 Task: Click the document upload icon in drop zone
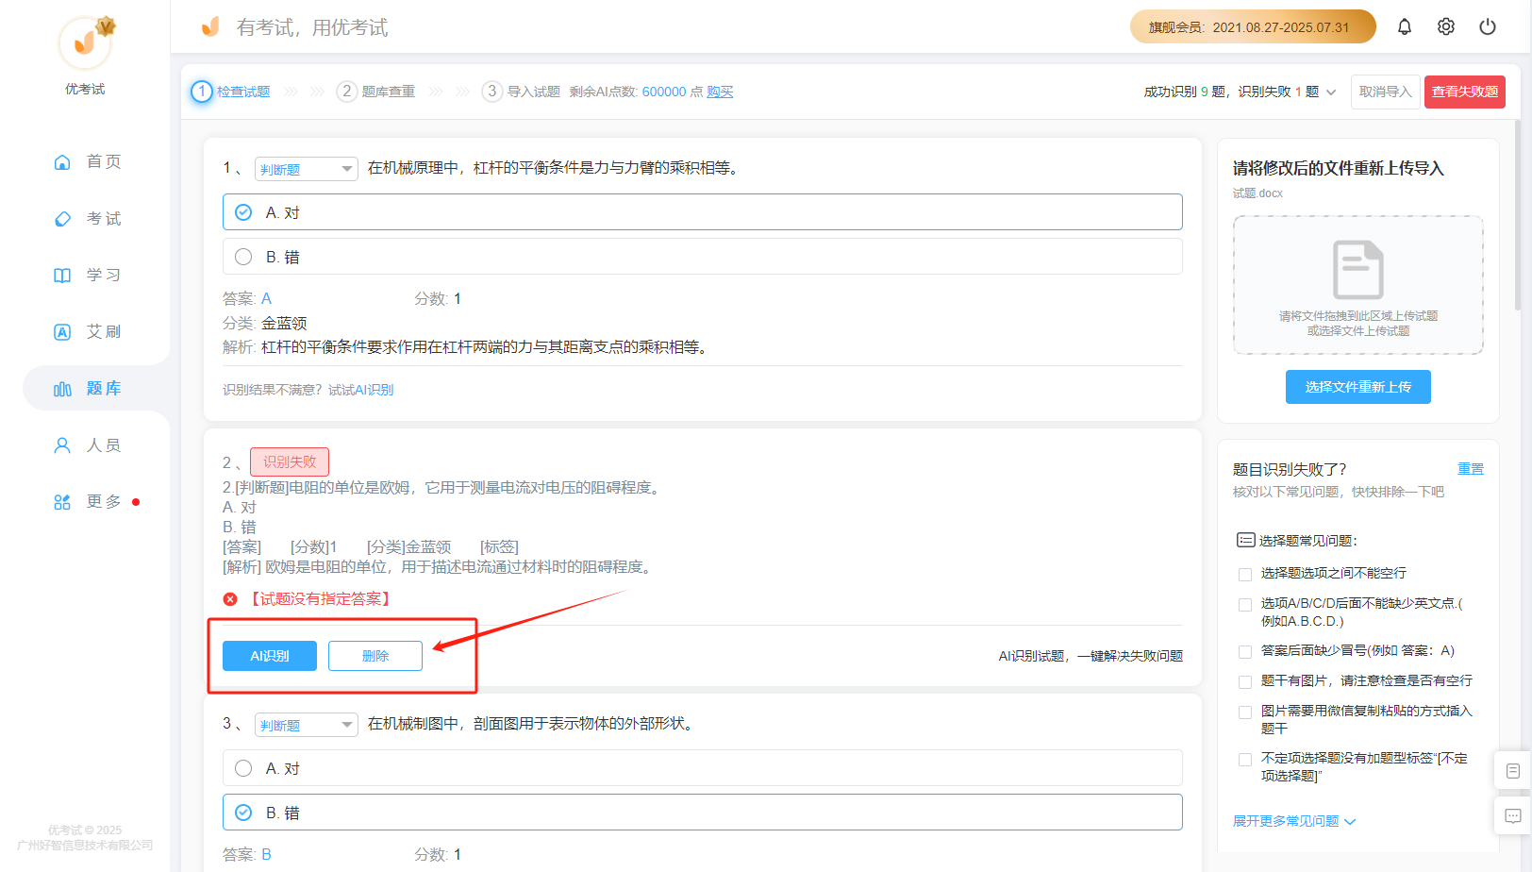click(x=1357, y=270)
